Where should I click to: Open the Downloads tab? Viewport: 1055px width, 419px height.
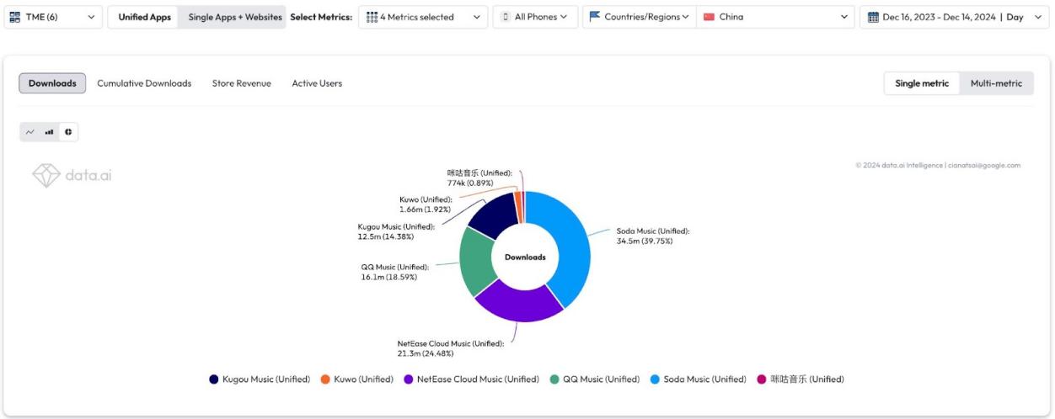click(52, 83)
